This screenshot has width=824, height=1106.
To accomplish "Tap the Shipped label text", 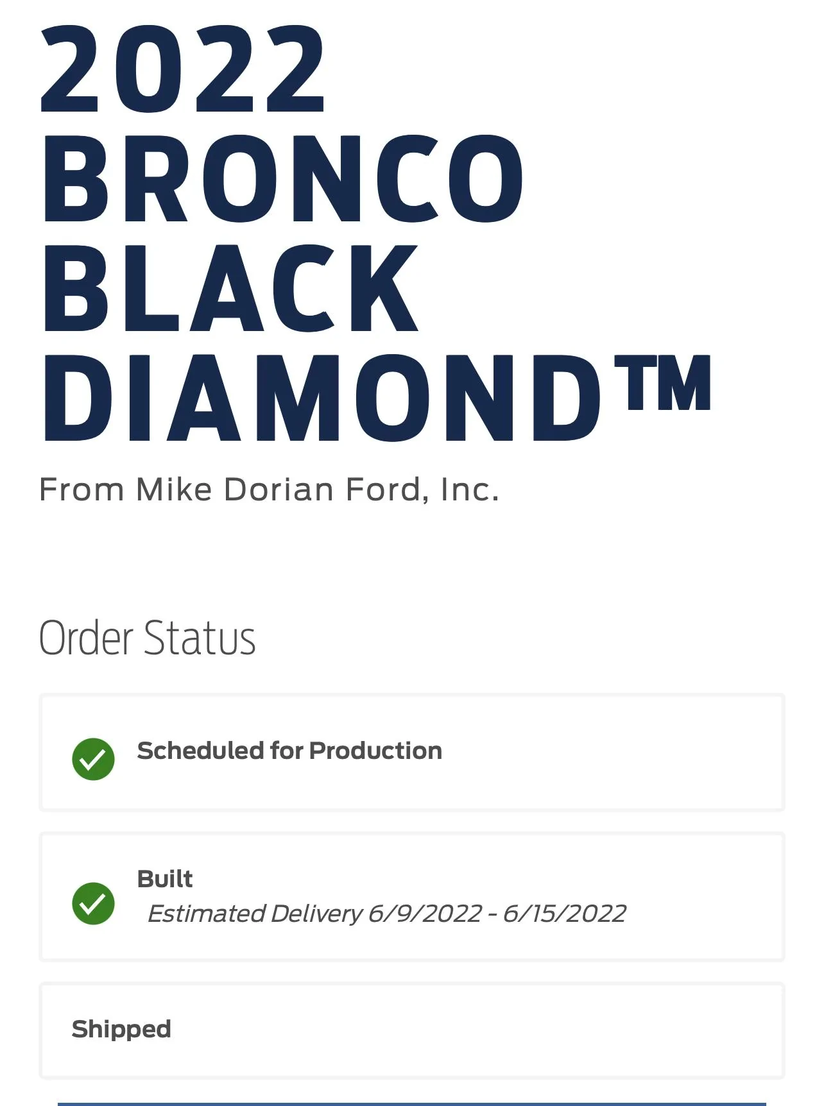I will tap(121, 1029).
